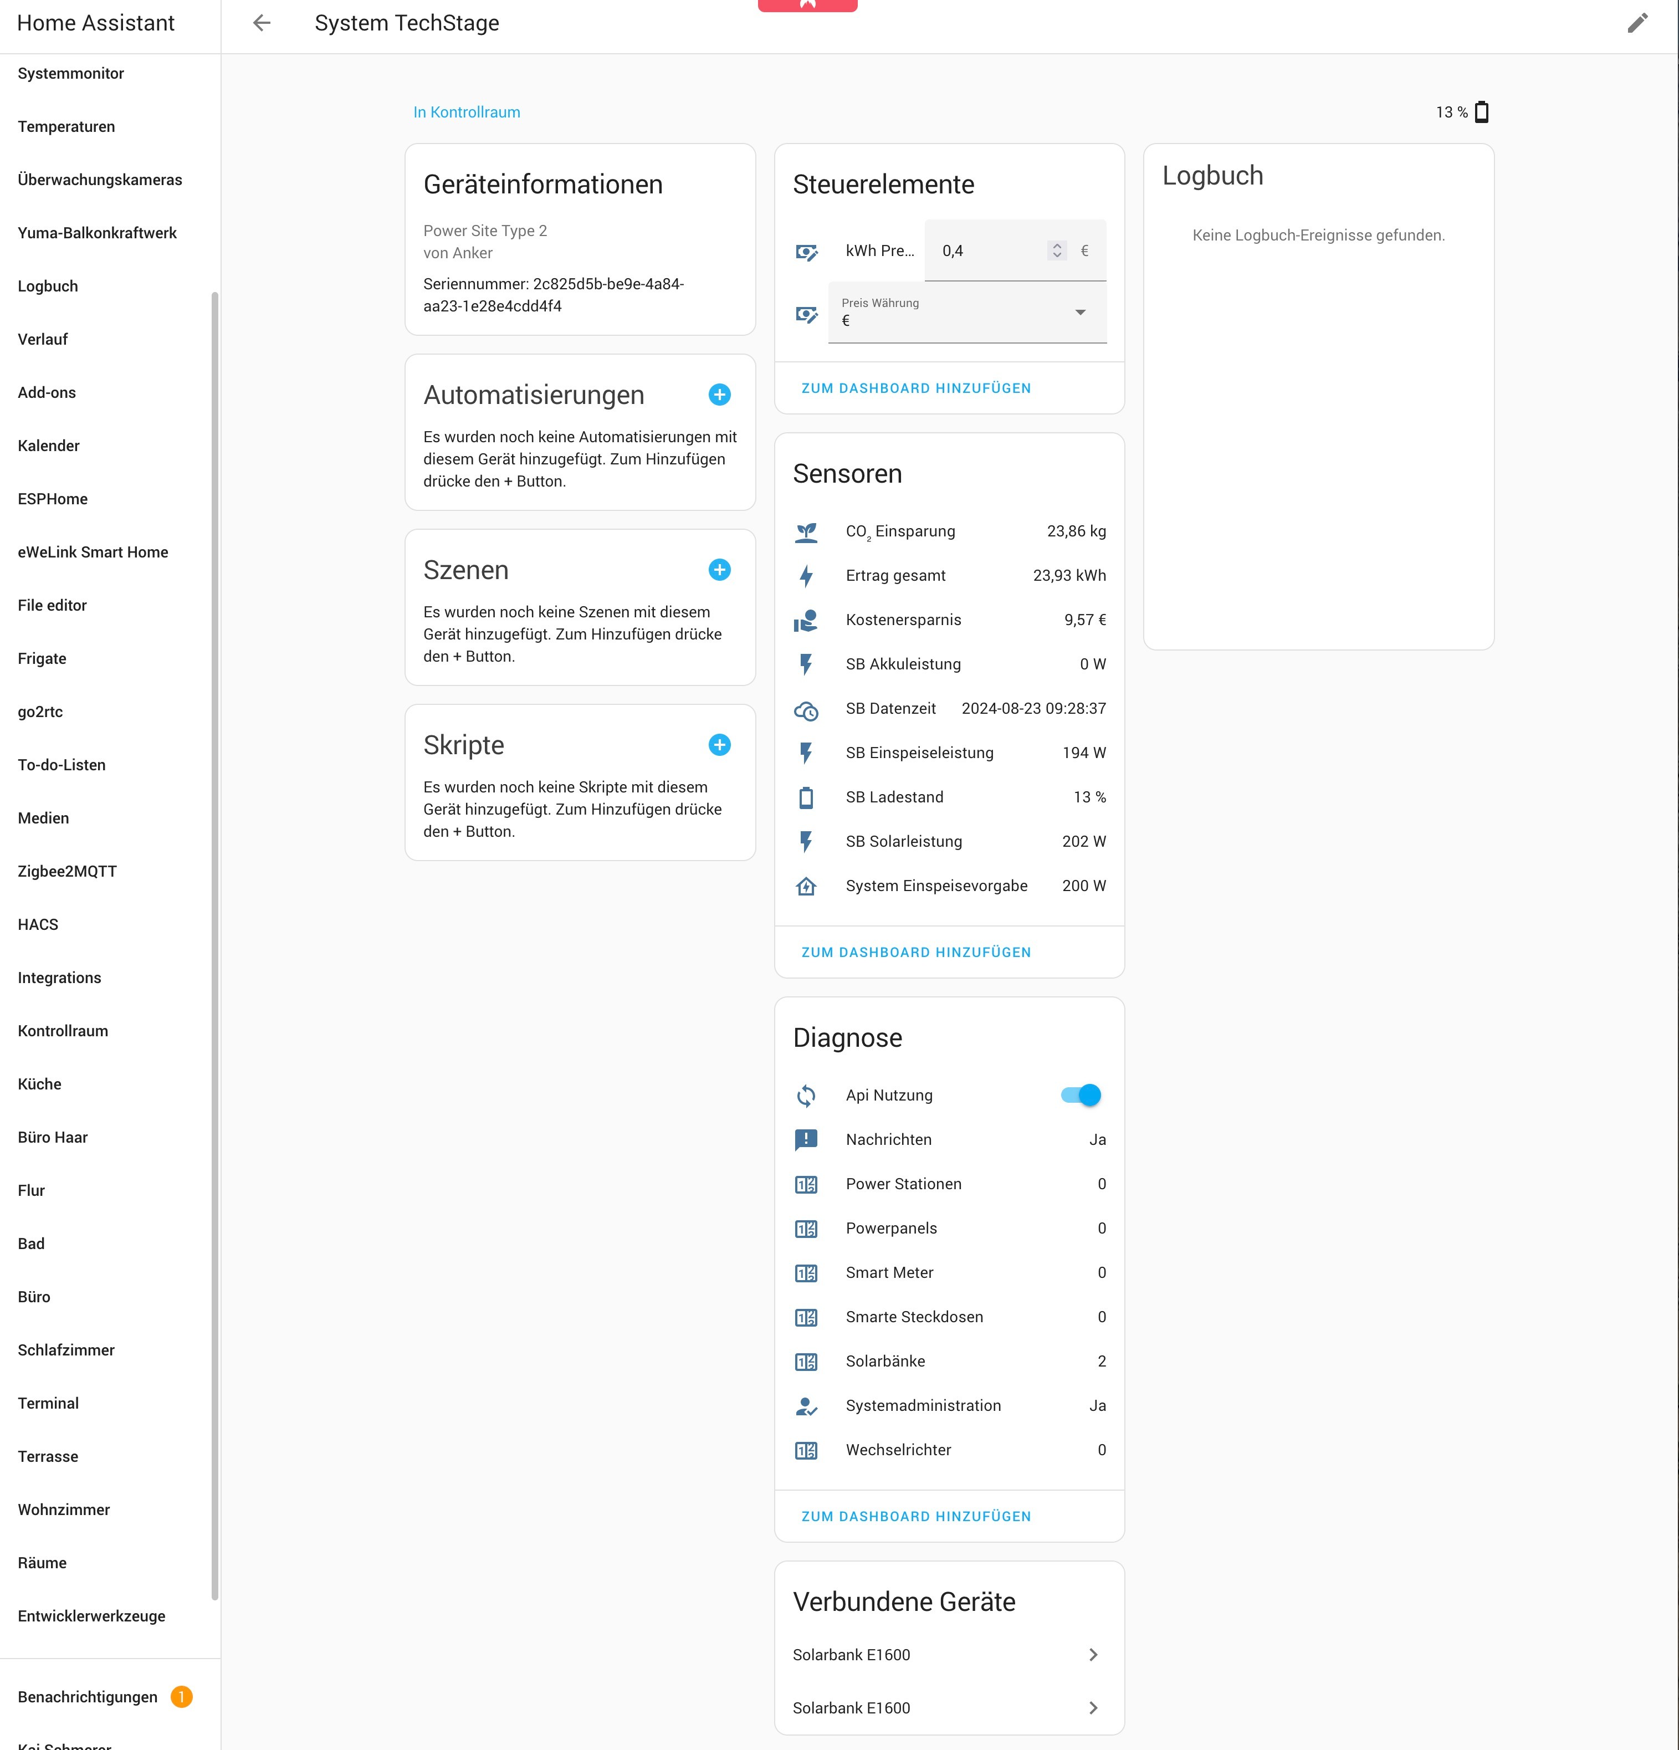The width and height of the screenshot is (1679, 1750).
Task: Open the pencil edit device icon
Action: click(x=1637, y=23)
